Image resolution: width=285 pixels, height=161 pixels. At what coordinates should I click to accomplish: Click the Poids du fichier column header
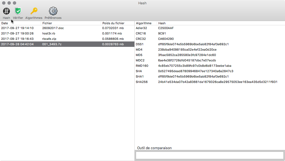pyautogui.click(x=118, y=23)
